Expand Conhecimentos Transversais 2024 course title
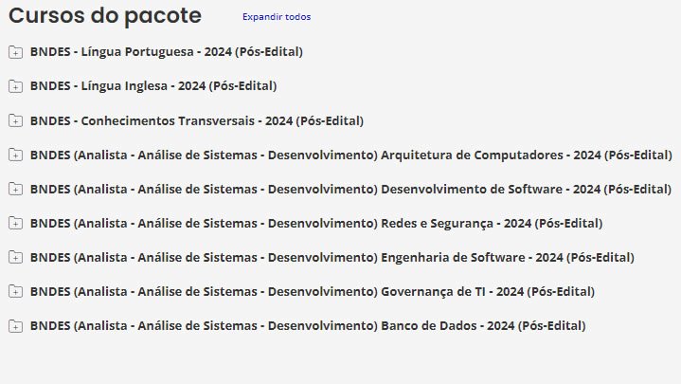 pos(196,120)
